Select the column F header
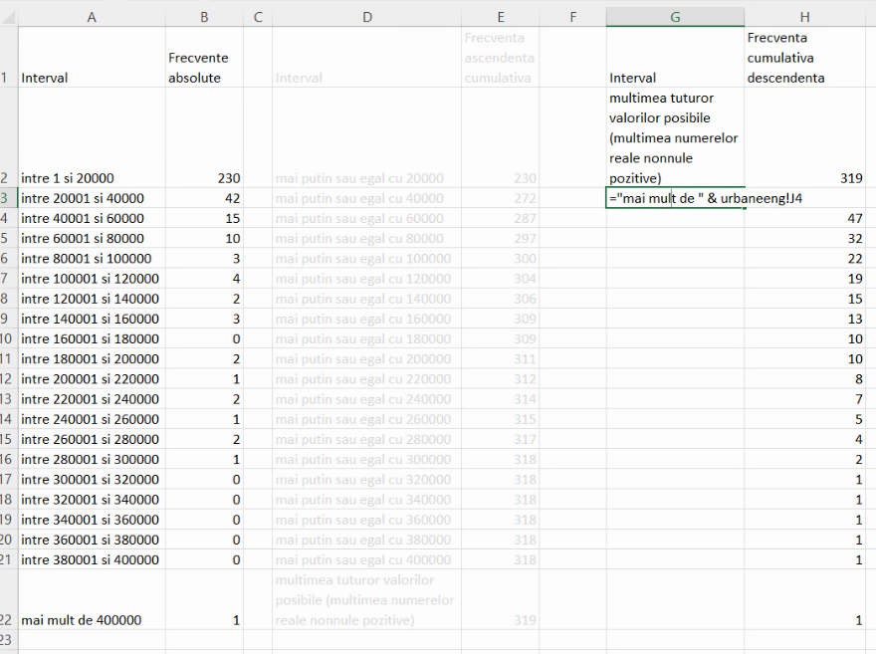 573,16
